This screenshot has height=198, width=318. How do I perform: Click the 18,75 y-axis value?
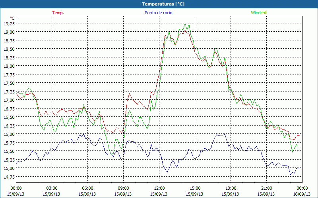[9, 40]
